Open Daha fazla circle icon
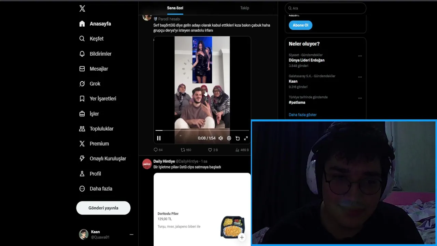 (82, 189)
